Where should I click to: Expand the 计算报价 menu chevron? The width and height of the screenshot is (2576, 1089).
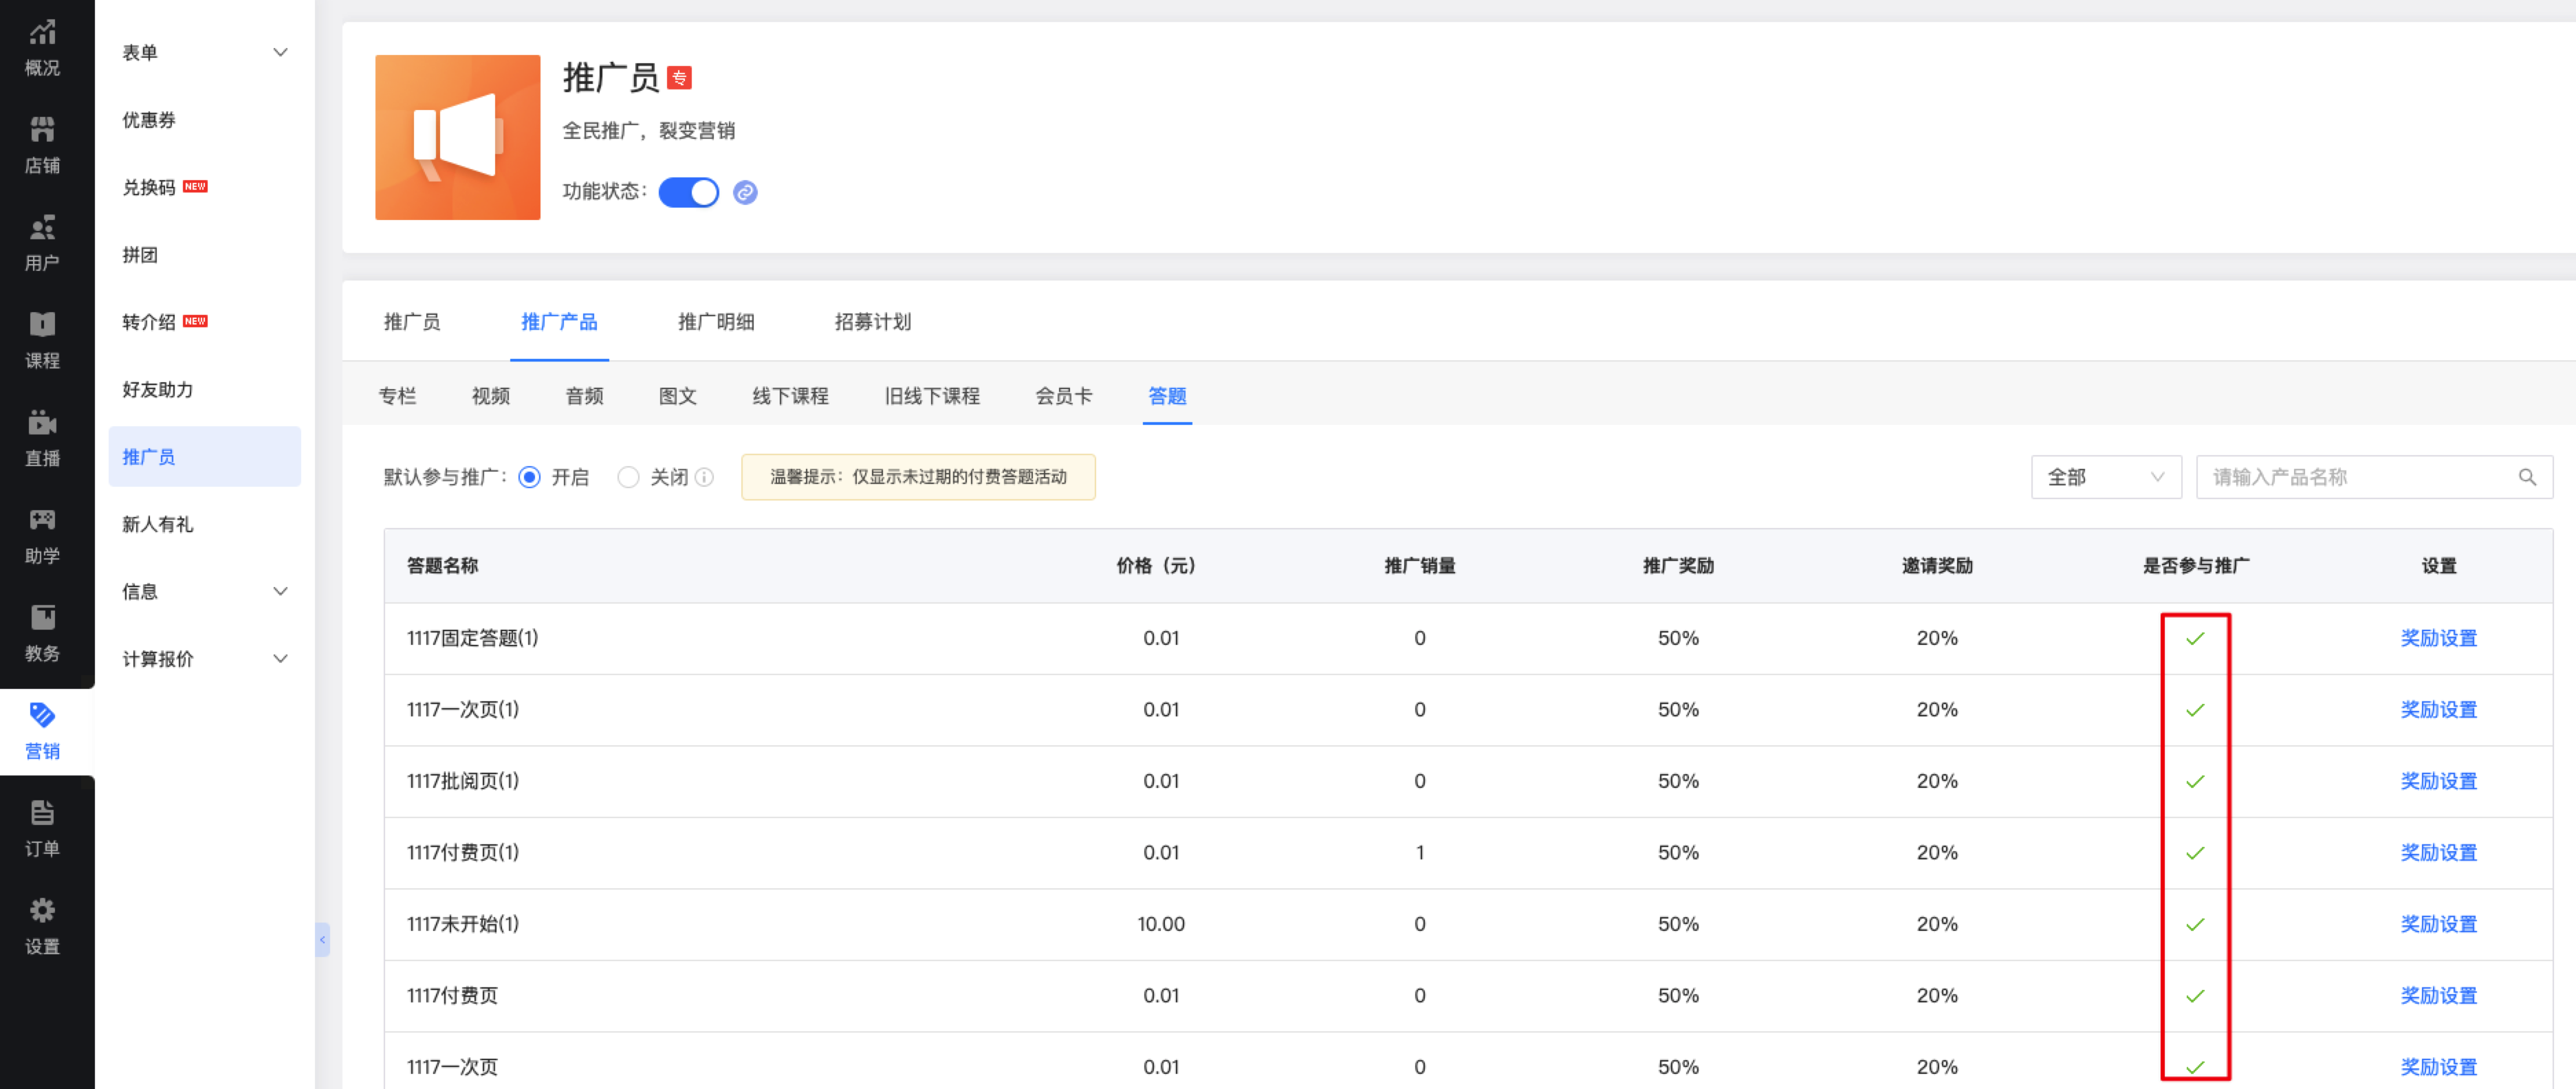[281, 658]
